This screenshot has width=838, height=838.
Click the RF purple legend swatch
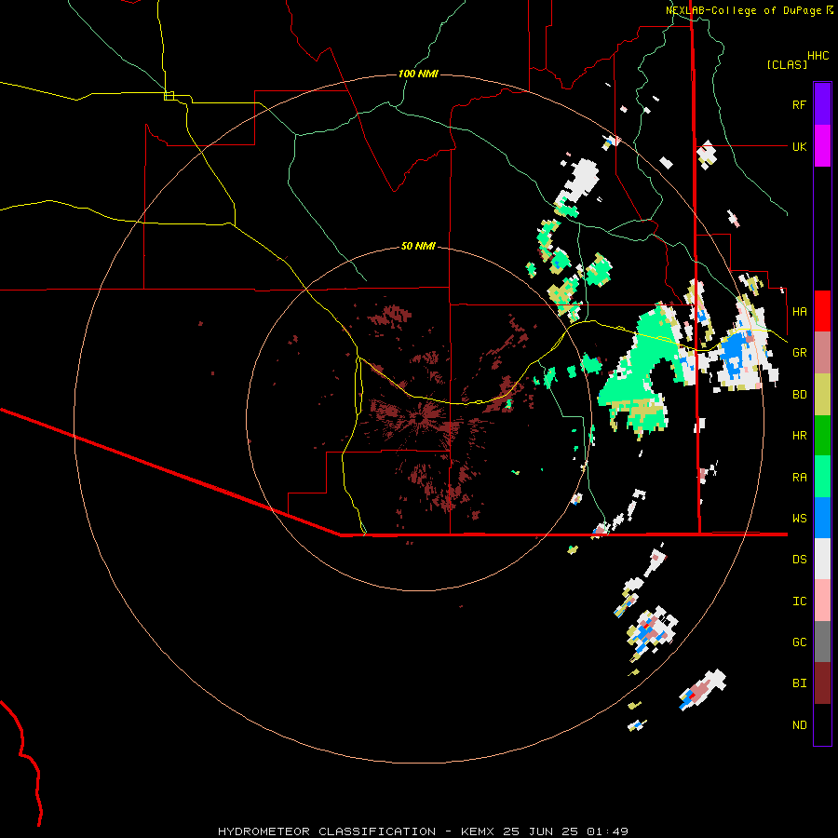[822, 104]
